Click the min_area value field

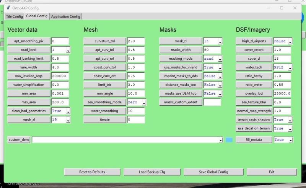60,93
